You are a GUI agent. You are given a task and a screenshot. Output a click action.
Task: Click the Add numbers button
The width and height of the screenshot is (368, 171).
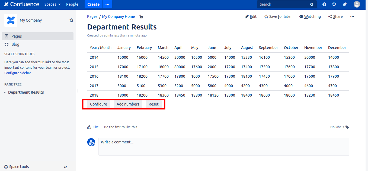[128, 104]
